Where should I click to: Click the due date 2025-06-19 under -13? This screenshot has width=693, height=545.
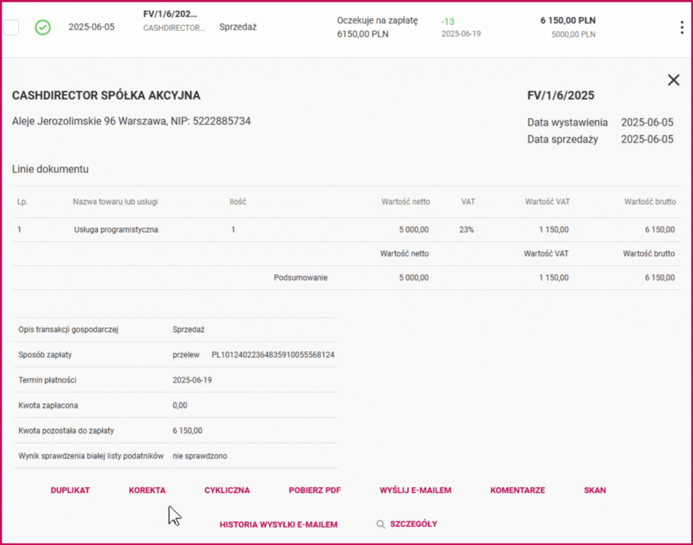coord(461,34)
